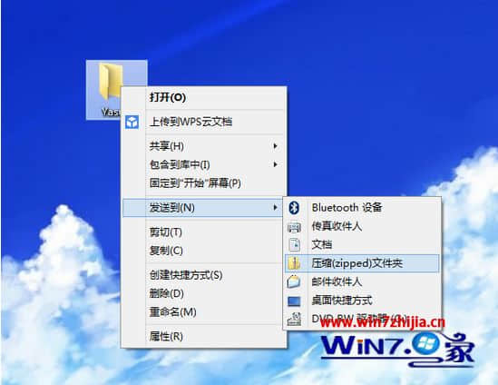498x385 pixels.
Task: Click the mail recipient envelope icon
Action: pos(294,282)
